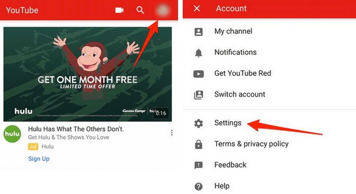Click the Help question mark icon

[199, 187]
